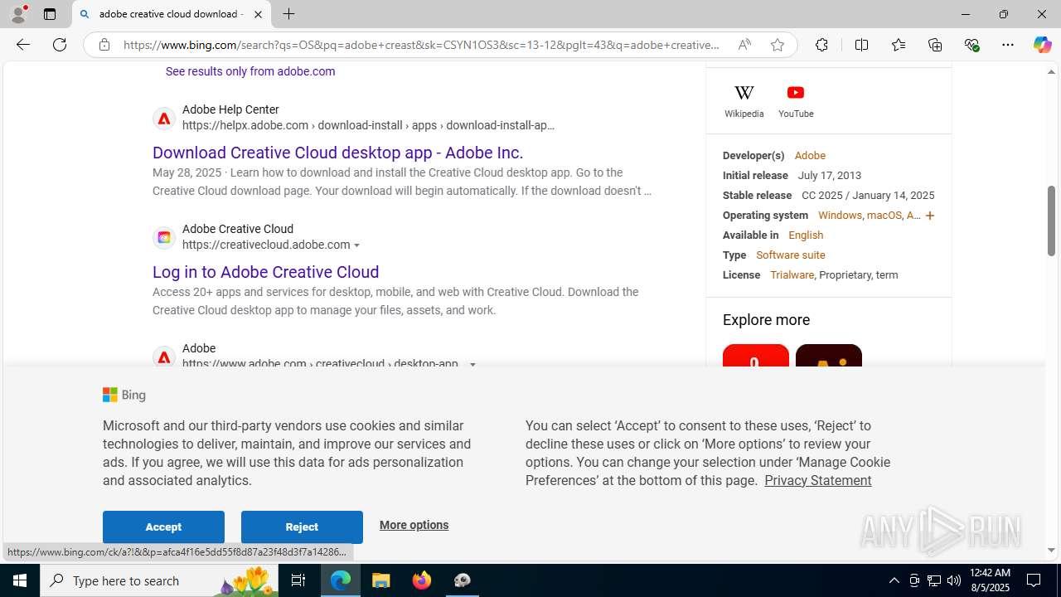Screen dimensions: 1061x597
Task: Close the adobe creative cloud download tab
Action: 258,14
